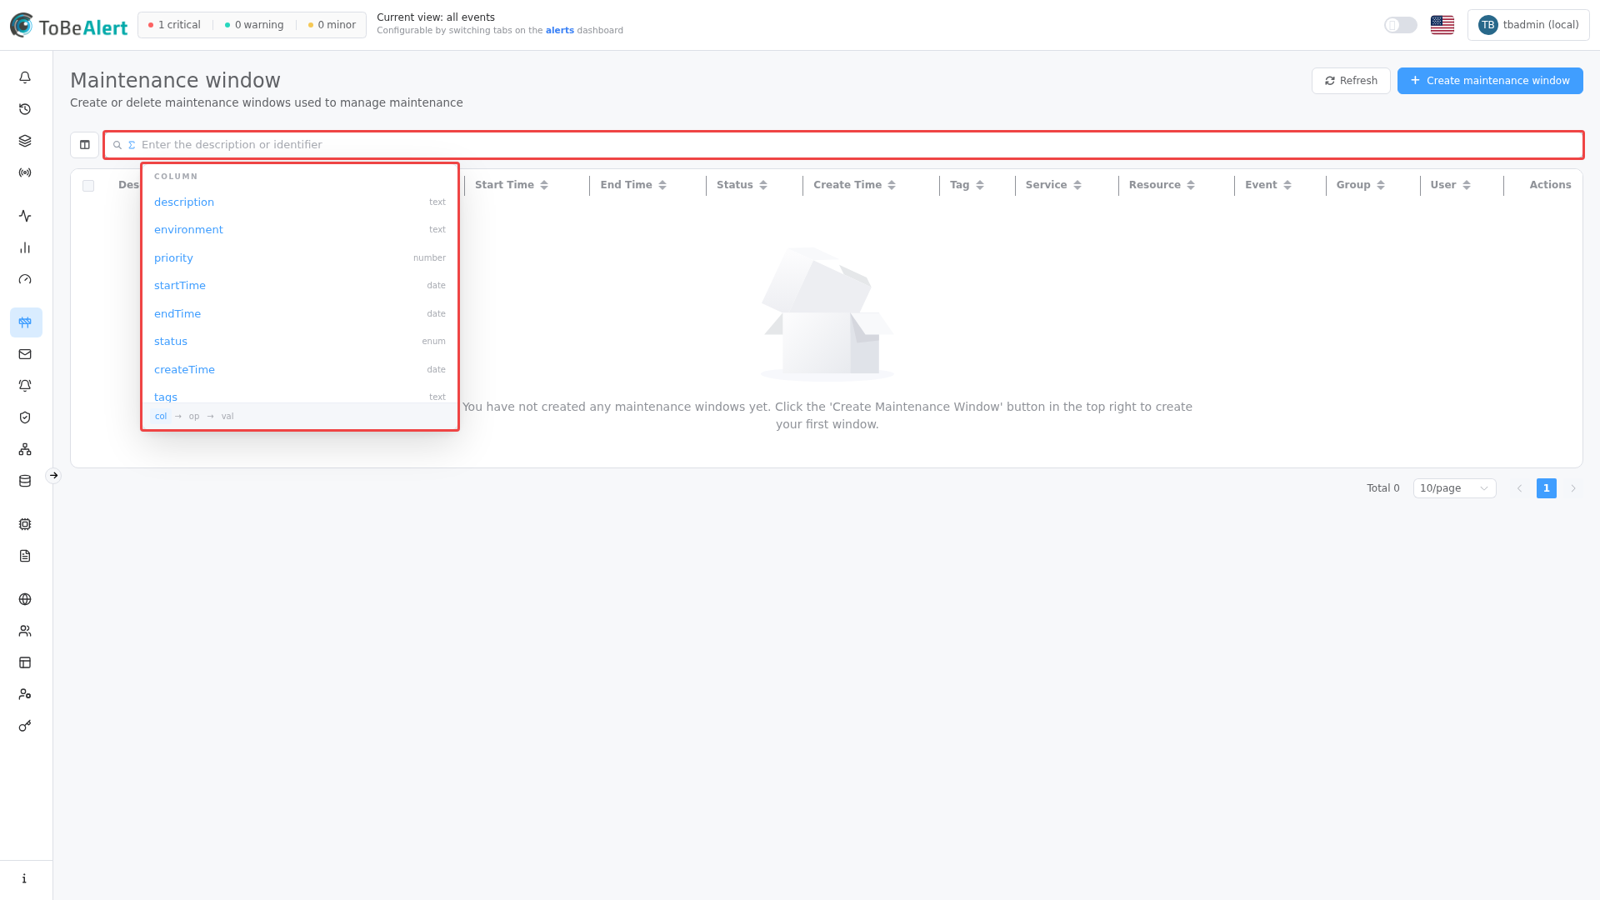Click the ToBeAlert logo

(68, 25)
